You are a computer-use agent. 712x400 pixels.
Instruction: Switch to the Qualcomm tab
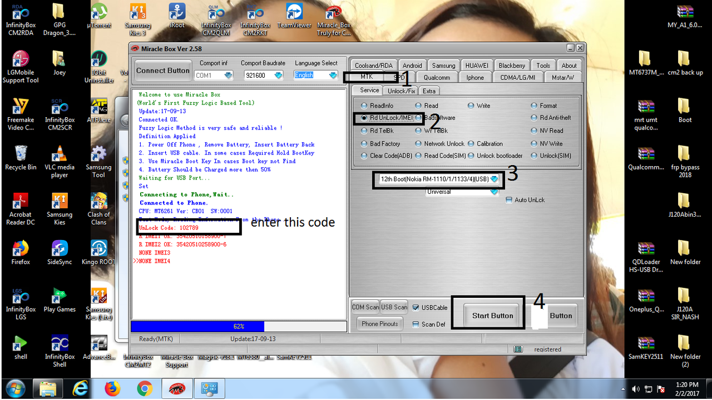[437, 77]
